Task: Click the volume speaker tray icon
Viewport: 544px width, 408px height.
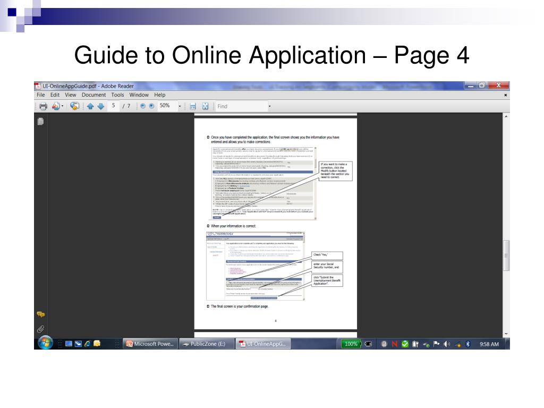Action: pos(447,344)
